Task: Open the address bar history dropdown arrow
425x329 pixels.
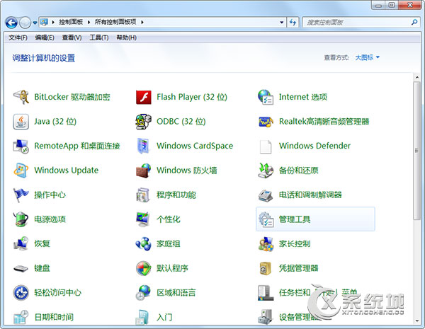Action: click(x=282, y=22)
